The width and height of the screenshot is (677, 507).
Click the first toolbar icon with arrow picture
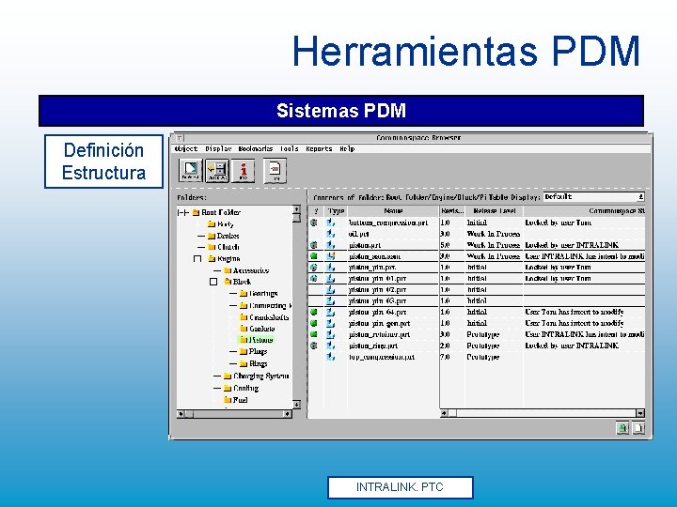[x=190, y=170]
